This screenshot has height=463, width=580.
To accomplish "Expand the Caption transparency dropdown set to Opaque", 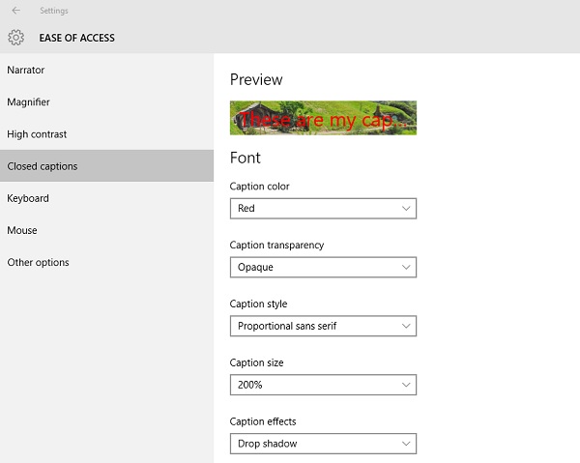I will (323, 268).
